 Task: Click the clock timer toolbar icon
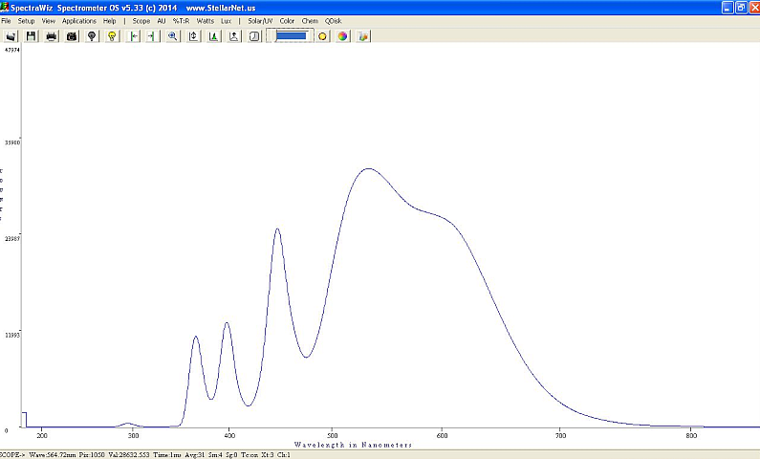(254, 36)
